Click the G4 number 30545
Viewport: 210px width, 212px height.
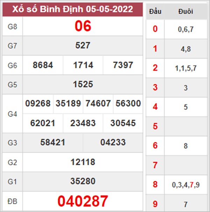click(123, 123)
